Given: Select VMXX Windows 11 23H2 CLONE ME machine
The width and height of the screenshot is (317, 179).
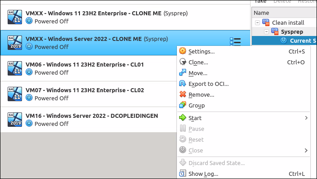Looking at the screenshot, I should [125, 17].
